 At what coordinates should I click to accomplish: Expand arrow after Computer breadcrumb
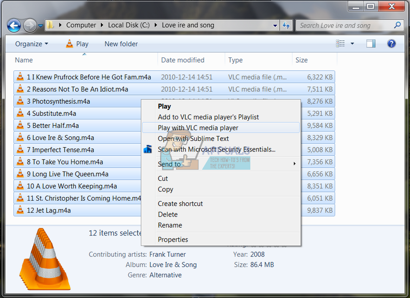pyautogui.click(x=102, y=25)
